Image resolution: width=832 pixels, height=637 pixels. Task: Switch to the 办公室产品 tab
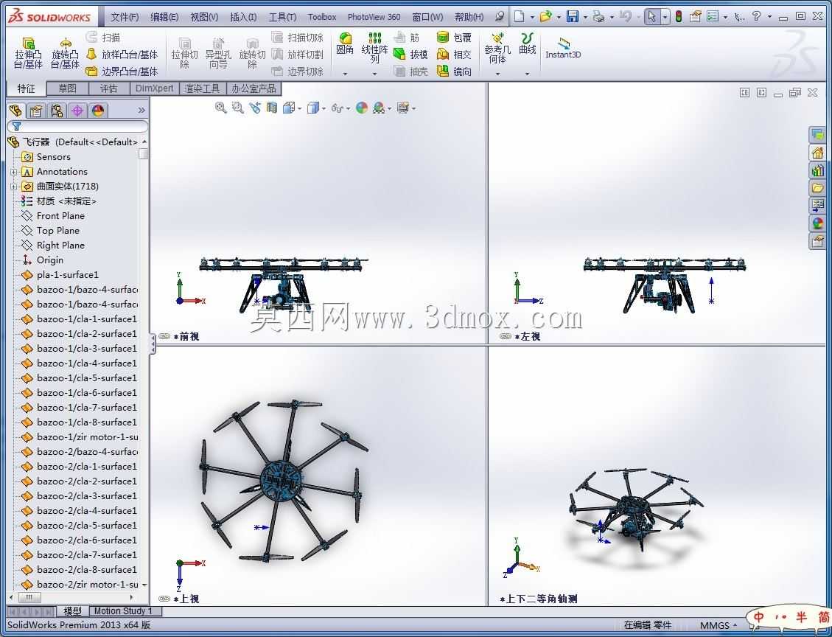(x=254, y=88)
